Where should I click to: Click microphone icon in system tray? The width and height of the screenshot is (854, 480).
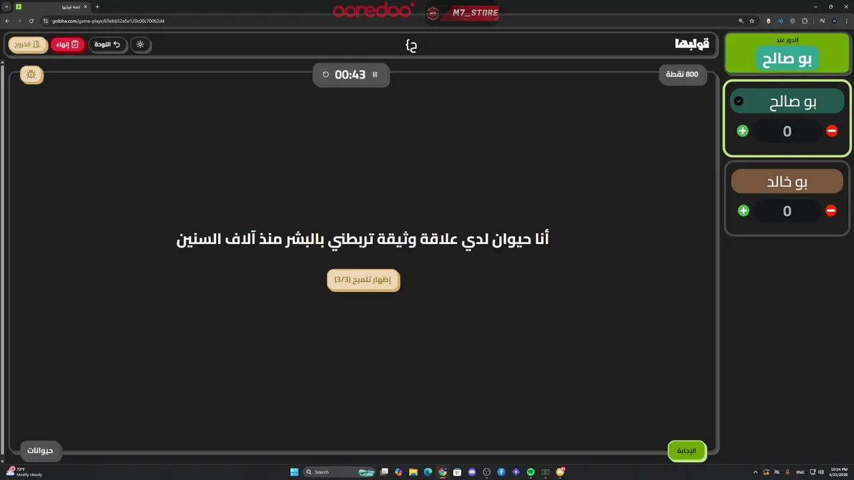click(x=788, y=472)
